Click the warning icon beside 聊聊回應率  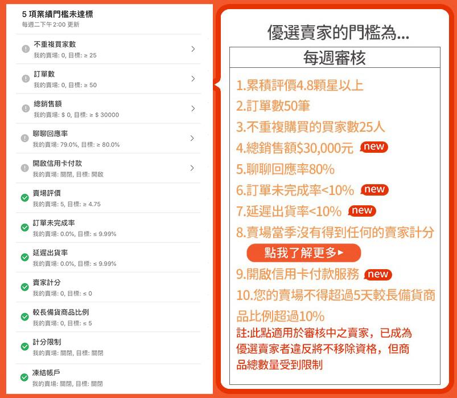[x=25, y=137]
